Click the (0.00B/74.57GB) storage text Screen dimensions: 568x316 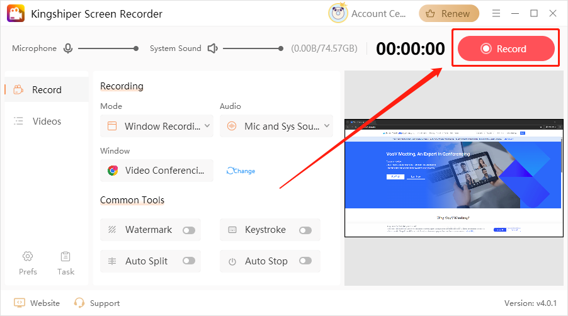click(x=324, y=48)
